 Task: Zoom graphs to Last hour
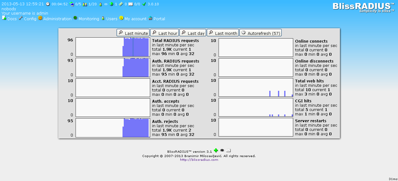pos(164,33)
